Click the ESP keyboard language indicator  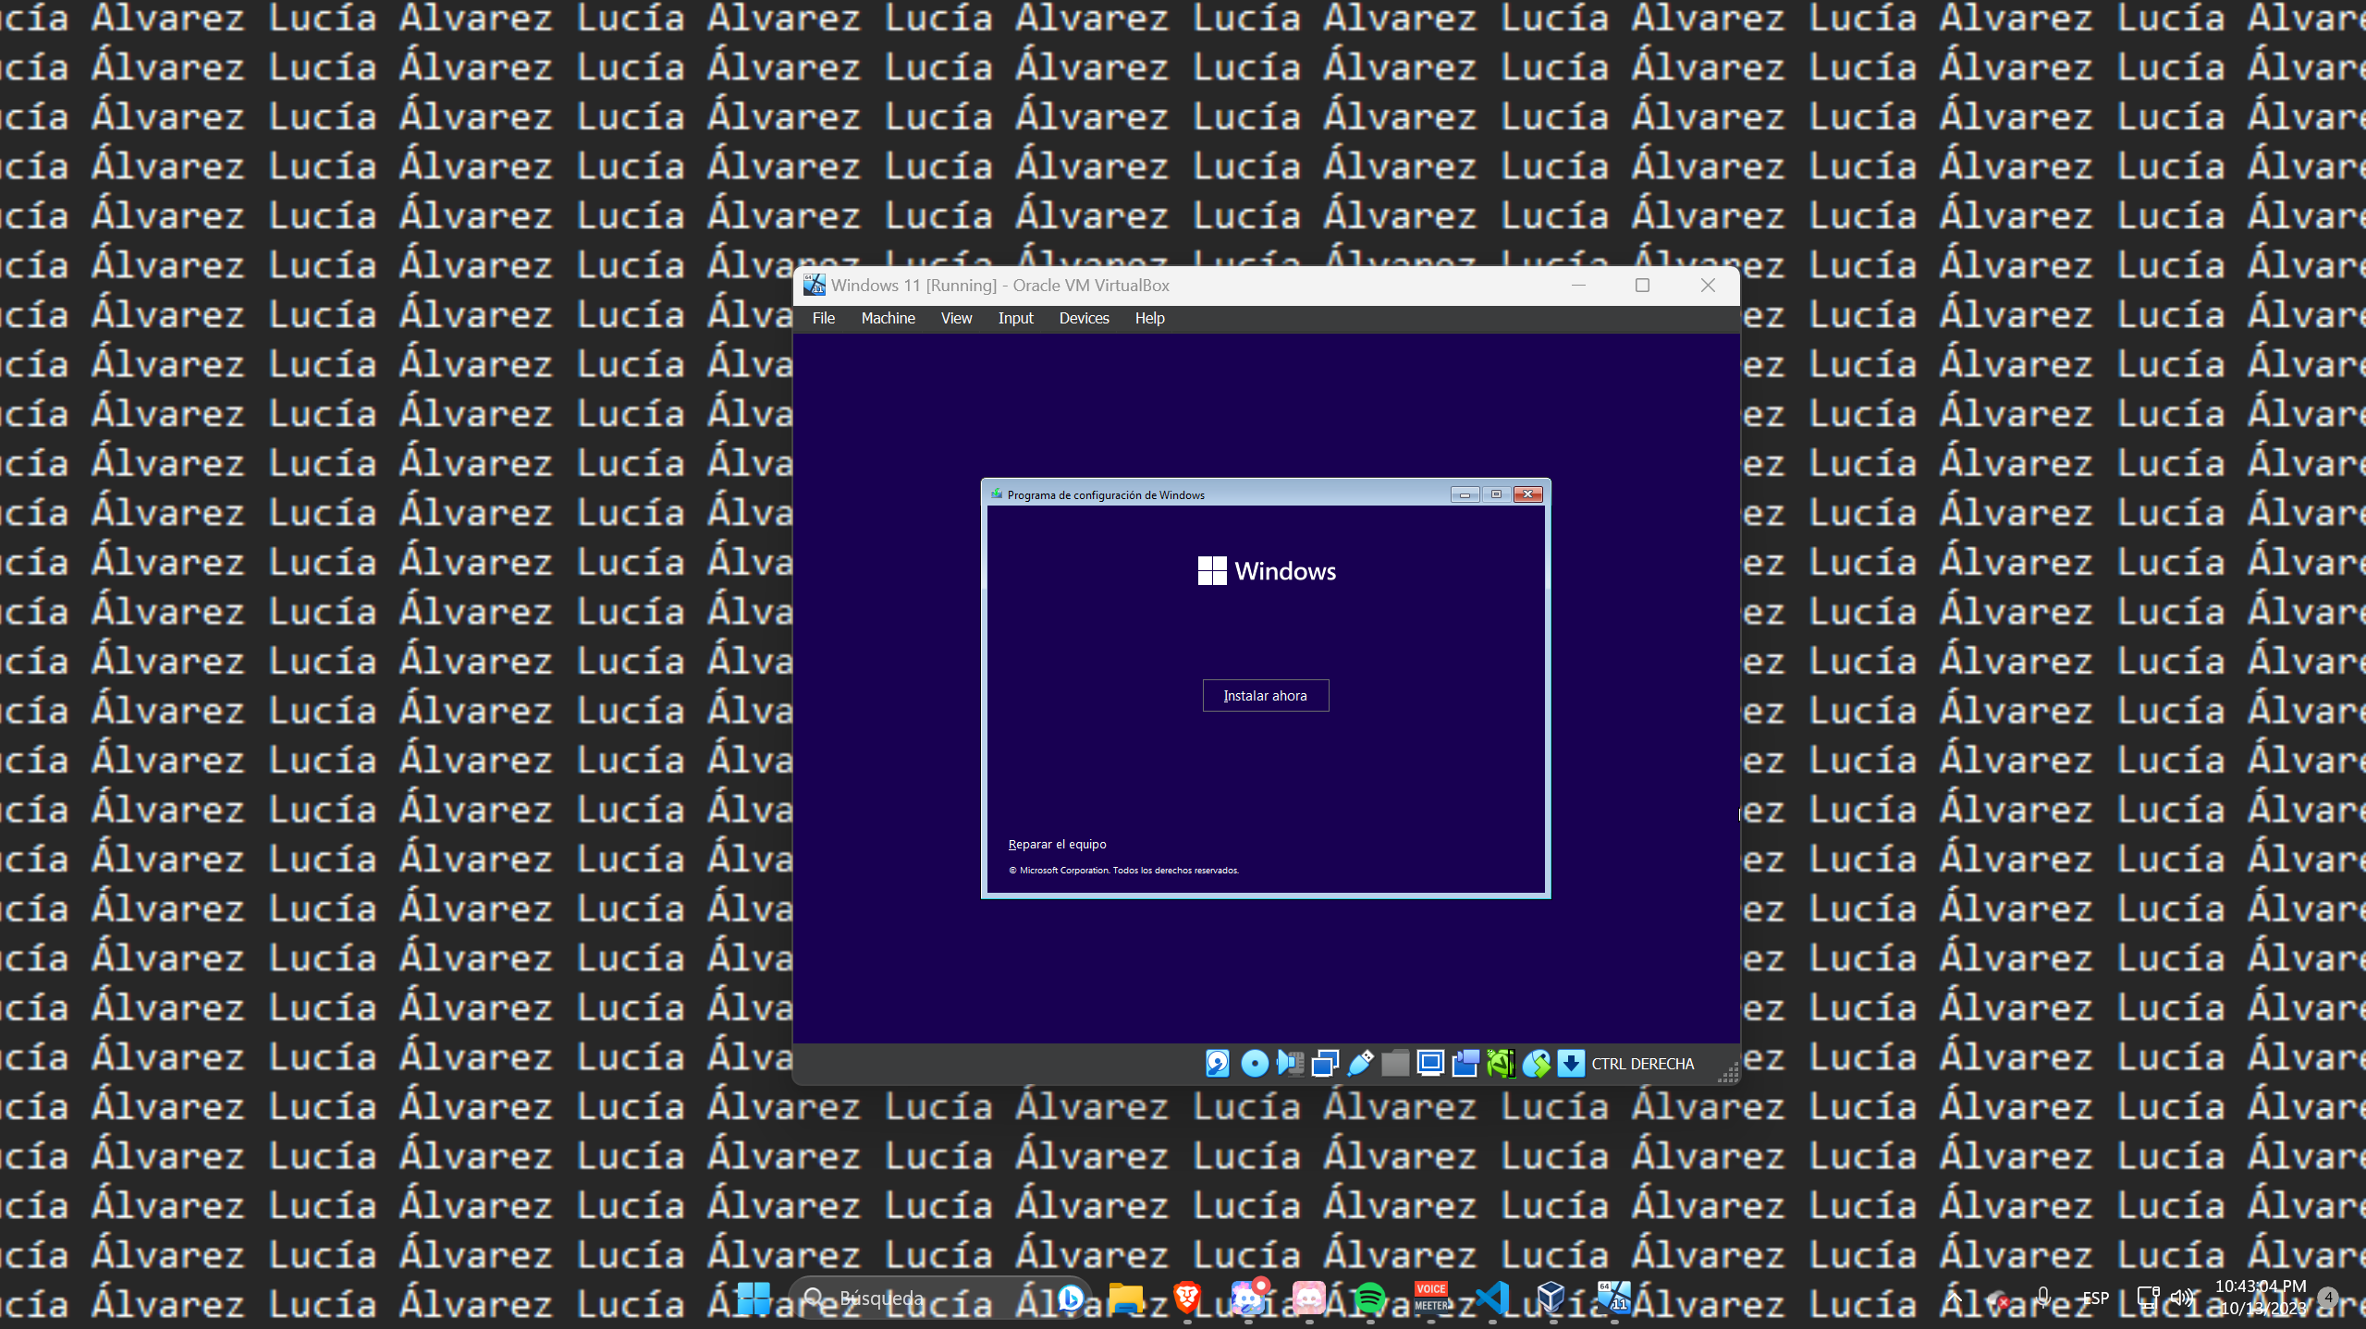pyautogui.click(x=2095, y=1298)
